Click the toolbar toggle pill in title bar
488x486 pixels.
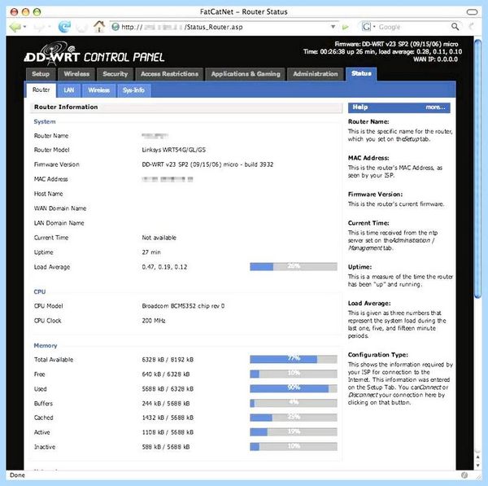coord(472,12)
